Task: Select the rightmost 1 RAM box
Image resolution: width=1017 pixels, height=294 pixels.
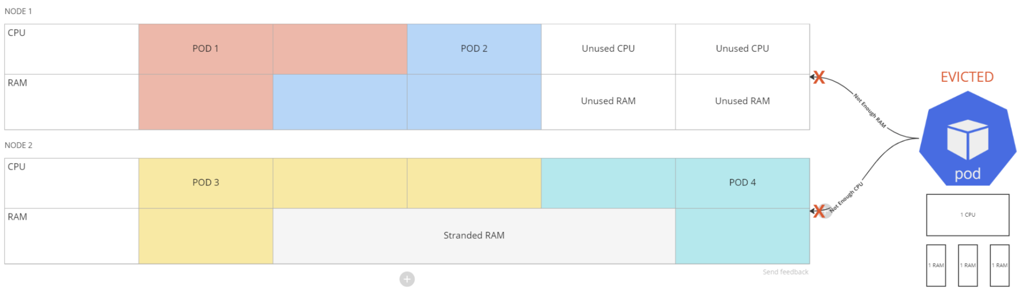Action: (x=999, y=266)
